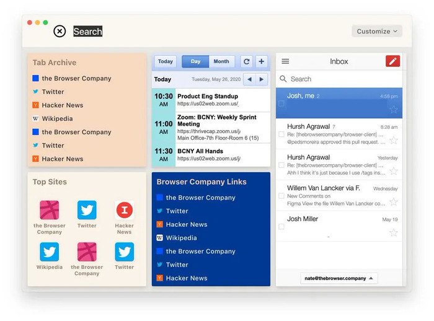Select checkbox for Hursh Agrawal Yesterday email

281,165
